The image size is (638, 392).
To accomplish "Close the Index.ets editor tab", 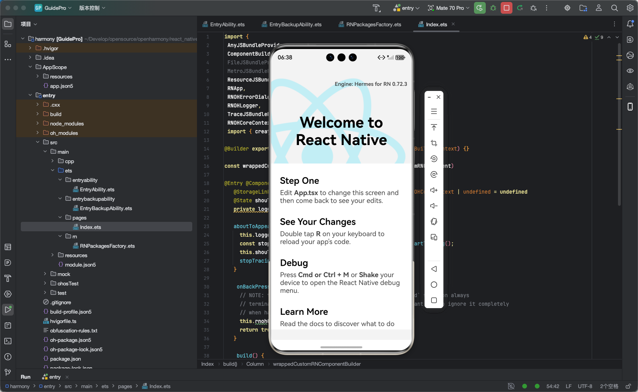I will pos(453,24).
